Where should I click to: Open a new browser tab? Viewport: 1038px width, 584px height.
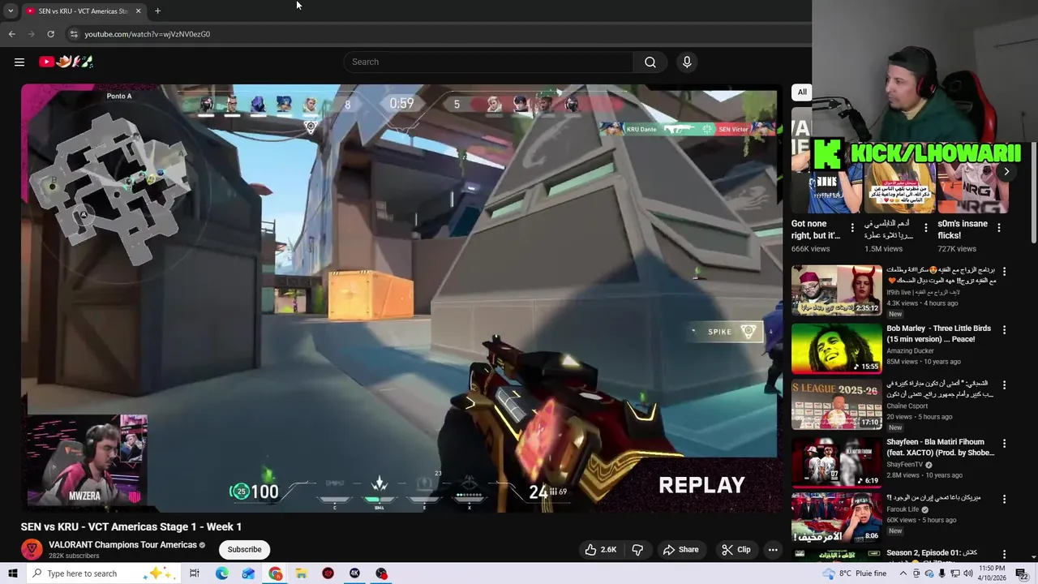coord(157,11)
